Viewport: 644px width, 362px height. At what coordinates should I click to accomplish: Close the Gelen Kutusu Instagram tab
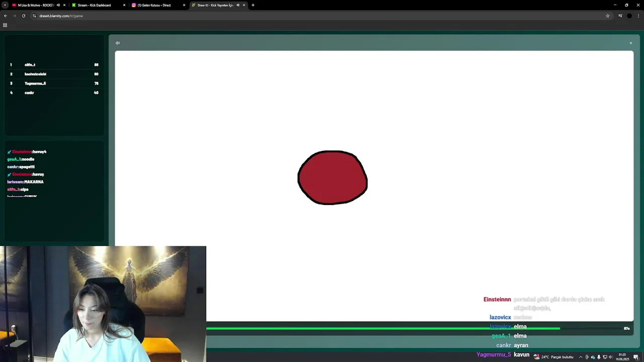184,5
